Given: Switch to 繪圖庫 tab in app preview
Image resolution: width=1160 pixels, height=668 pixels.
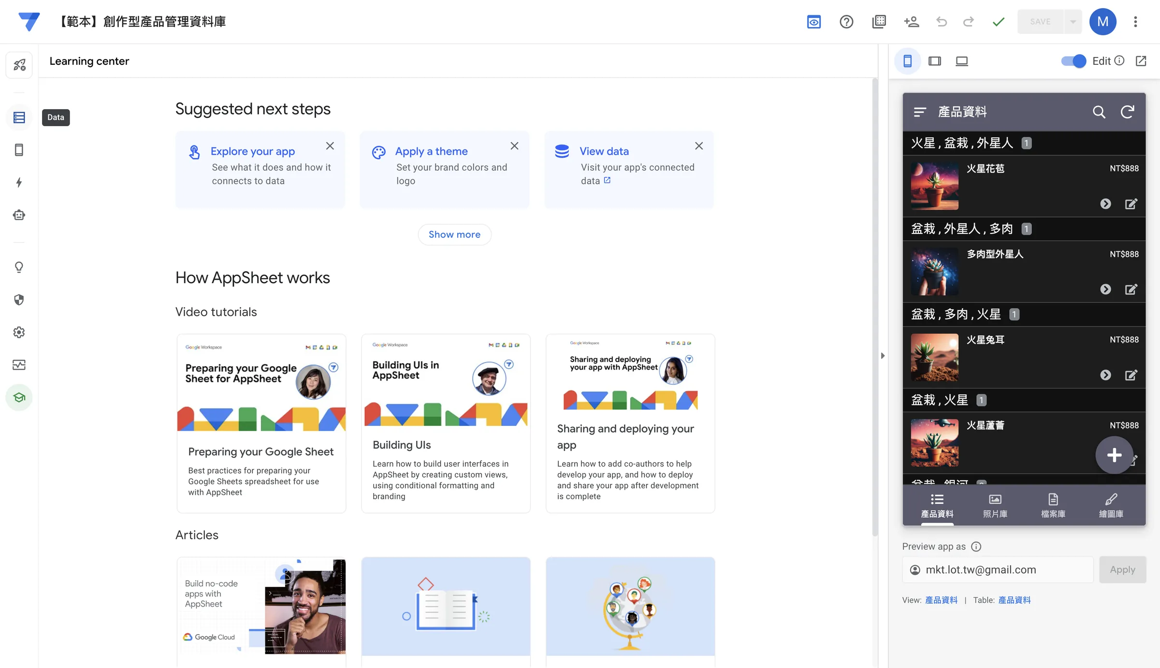Looking at the screenshot, I should tap(1111, 506).
